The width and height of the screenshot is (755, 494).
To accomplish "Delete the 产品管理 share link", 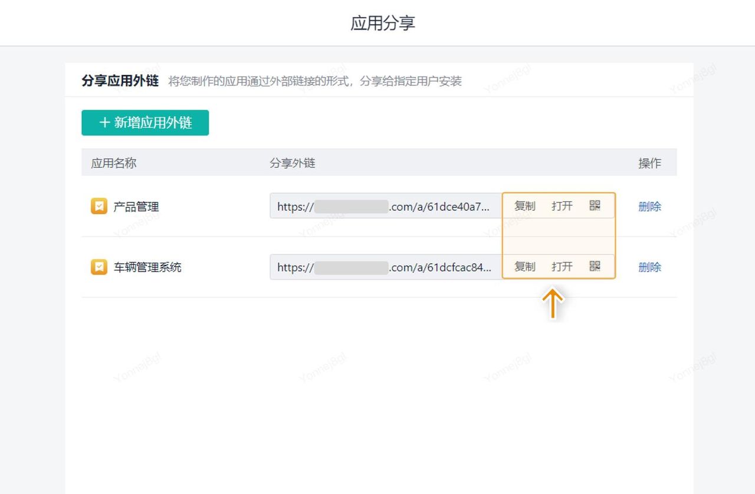I will 649,207.
